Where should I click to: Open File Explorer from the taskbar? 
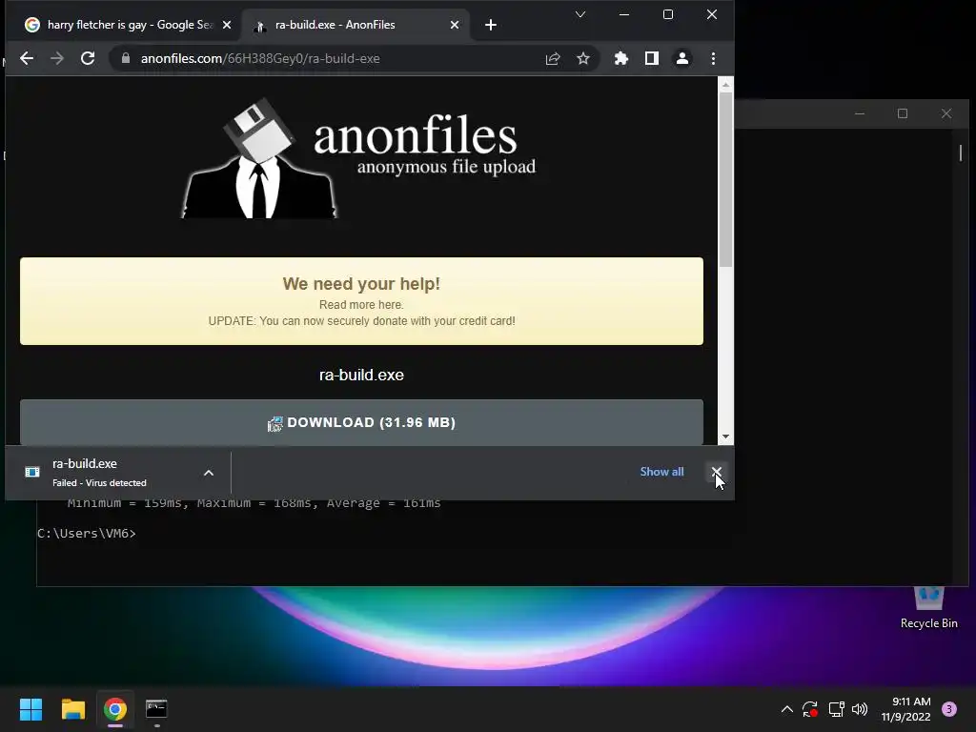point(72,709)
